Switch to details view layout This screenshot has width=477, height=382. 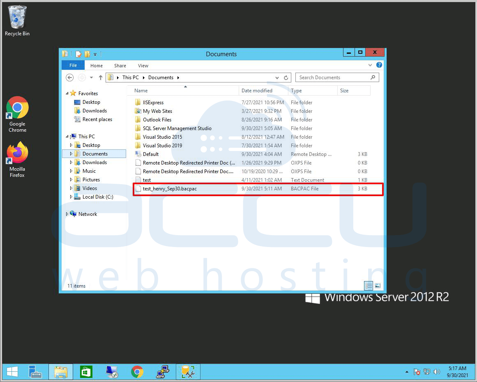pyautogui.click(x=369, y=286)
